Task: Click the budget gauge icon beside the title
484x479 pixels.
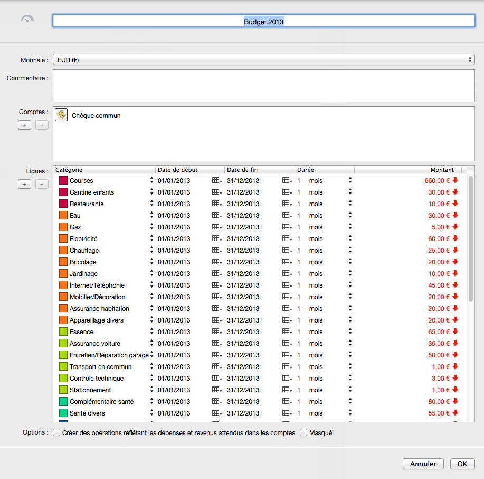Action: [x=27, y=20]
